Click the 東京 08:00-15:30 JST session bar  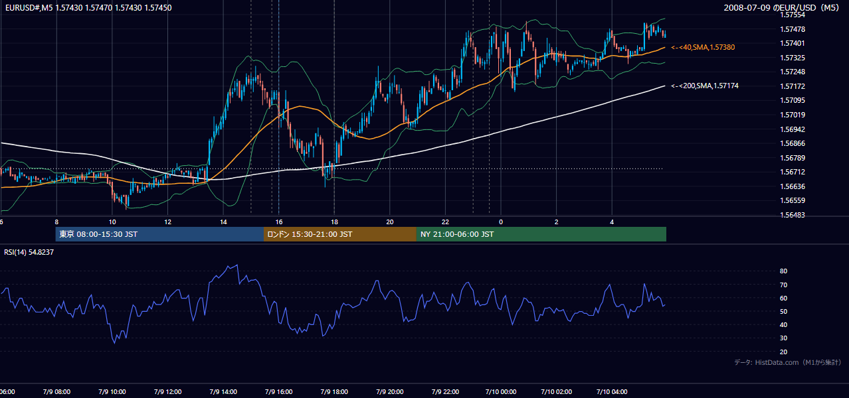tap(159, 234)
